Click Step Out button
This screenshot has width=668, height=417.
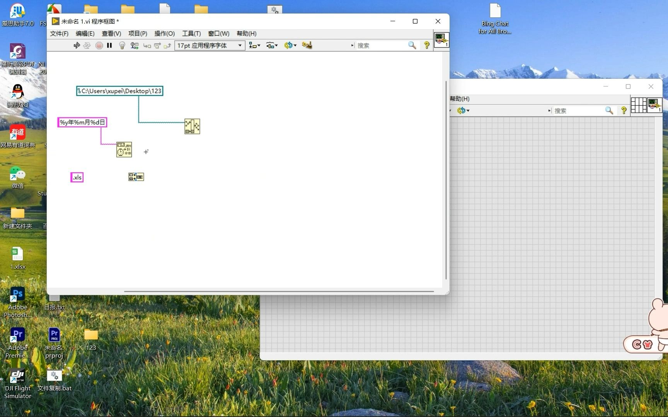[167, 46]
